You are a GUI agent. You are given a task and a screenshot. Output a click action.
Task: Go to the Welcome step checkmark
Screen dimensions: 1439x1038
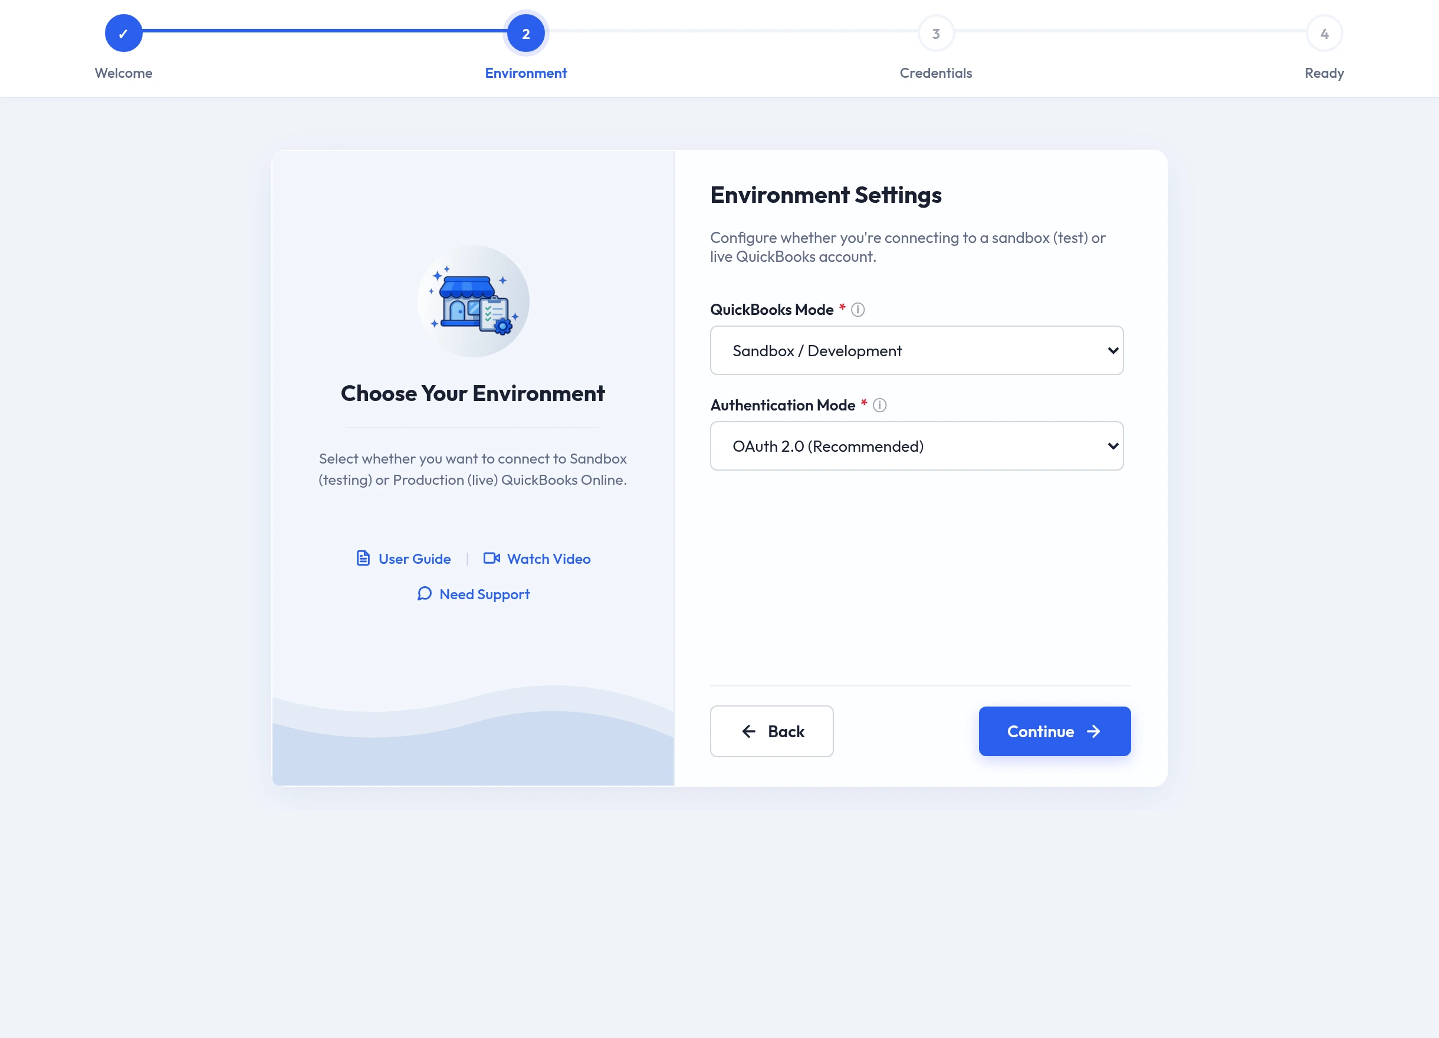click(x=123, y=34)
